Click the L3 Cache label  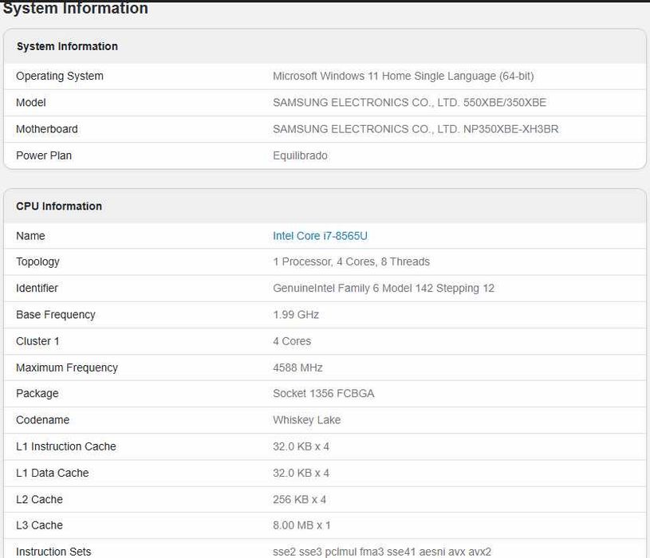coord(39,525)
